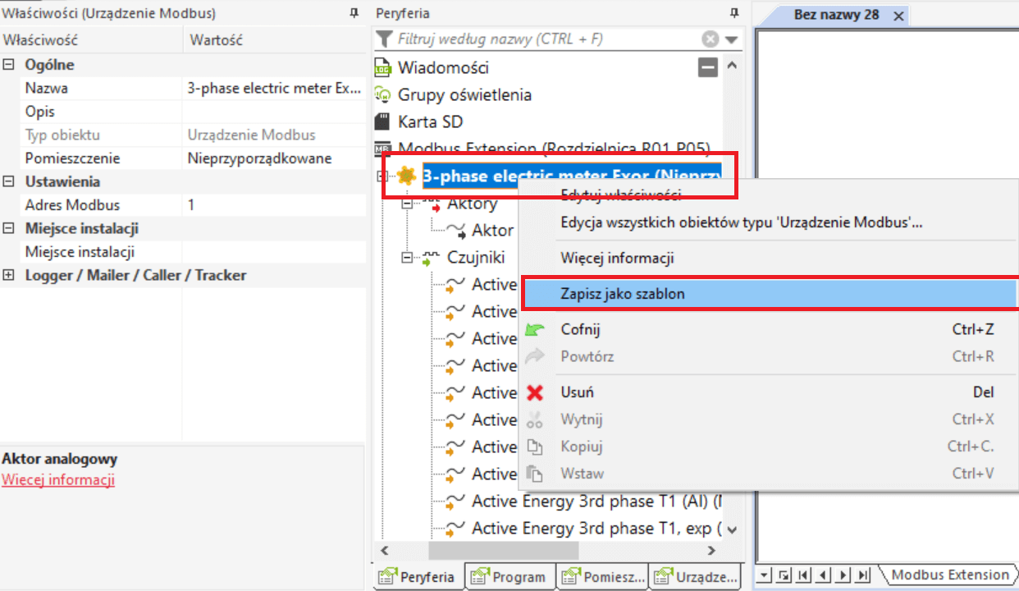Click the Adres Modbus value field
The height and width of the screenshot is (591, 1019).
pos(273,205)
